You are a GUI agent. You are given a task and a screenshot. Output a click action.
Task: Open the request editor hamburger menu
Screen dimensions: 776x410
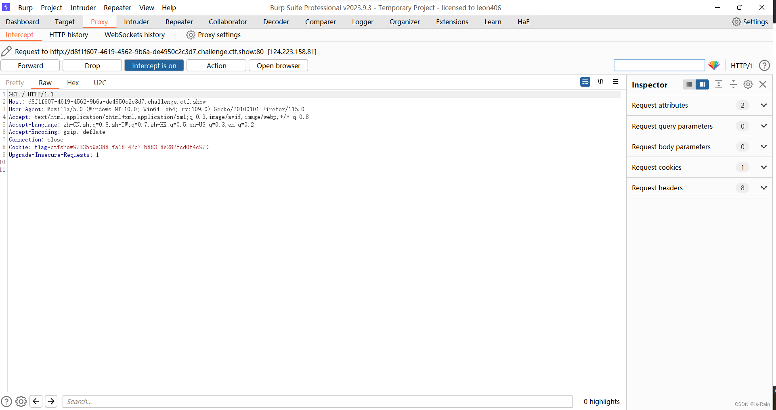pyautogui.click(x=616, y=82)
